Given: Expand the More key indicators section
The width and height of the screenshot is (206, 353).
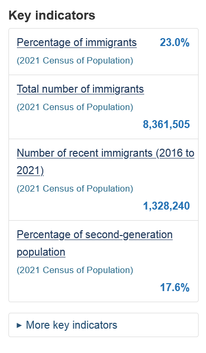Looking at the screenshot, I should (x=104, y=325).
